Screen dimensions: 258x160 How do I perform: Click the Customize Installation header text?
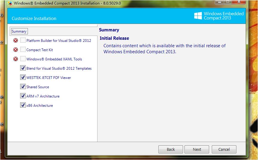34,18
